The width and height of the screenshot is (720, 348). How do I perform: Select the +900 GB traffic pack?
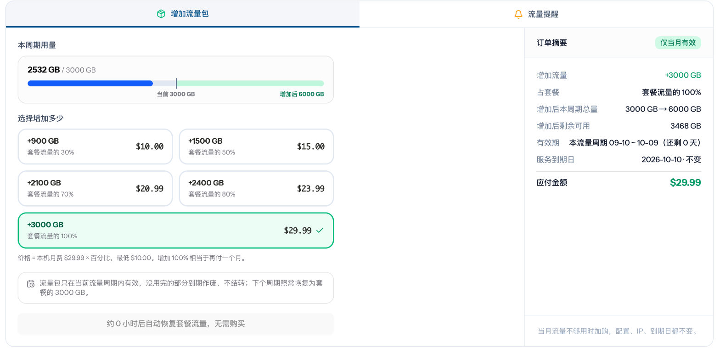[95, 146]
